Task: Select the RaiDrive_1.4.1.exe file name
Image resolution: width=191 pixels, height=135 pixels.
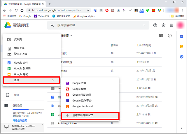Action: (67, 123)
